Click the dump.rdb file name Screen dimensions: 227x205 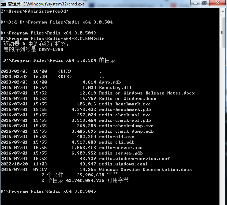pos(110,82)
